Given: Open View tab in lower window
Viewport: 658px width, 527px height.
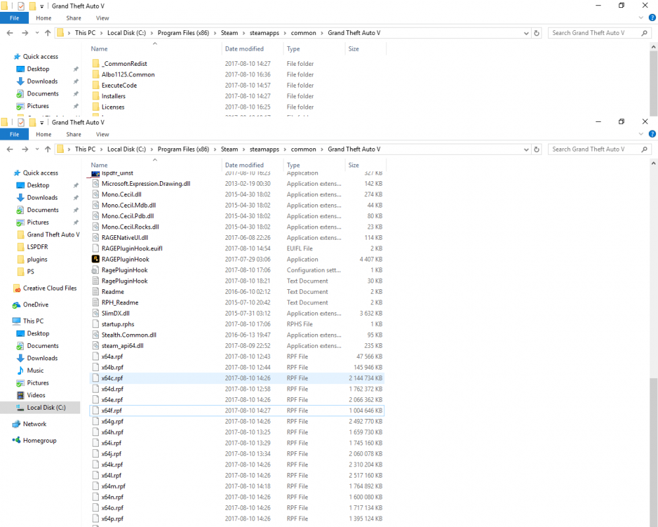Looking at the screenshot, I should (x=103, y=134).
